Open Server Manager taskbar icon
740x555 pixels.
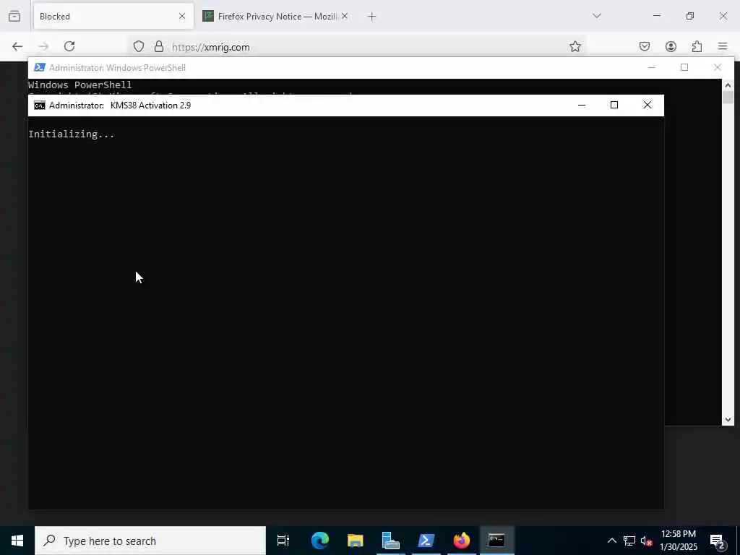pyautogui.click(x=390, y=541)
